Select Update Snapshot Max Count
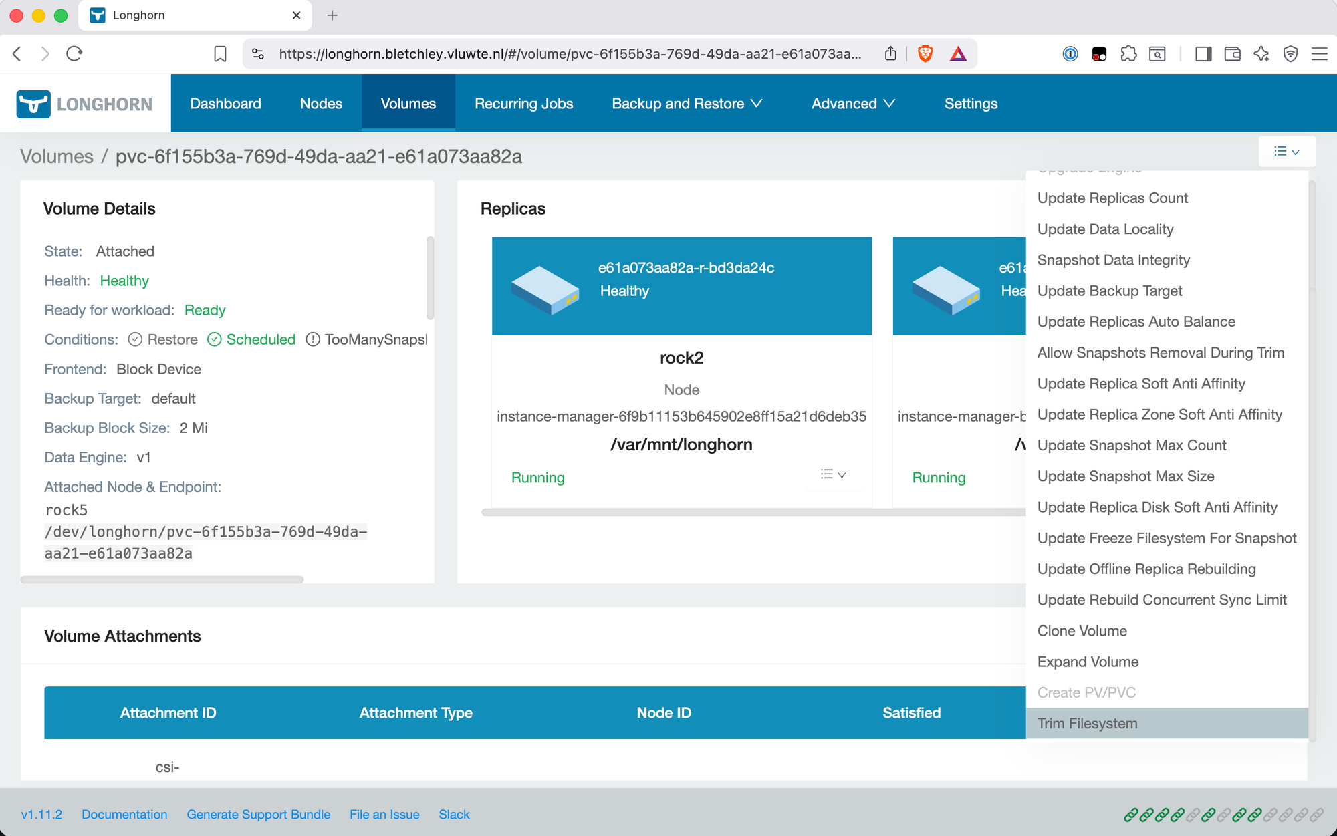 click(x=1167, y=446)
